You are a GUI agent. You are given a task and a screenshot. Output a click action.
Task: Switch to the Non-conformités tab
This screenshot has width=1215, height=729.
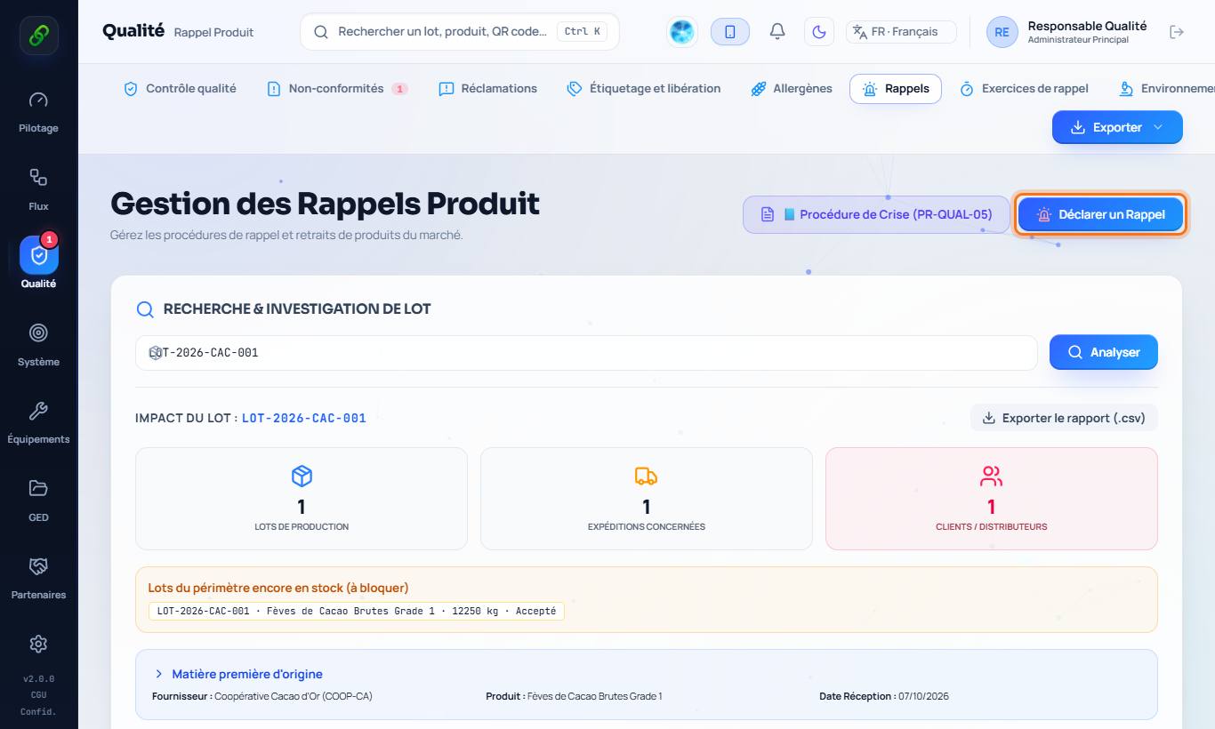[x=336, y=89]
